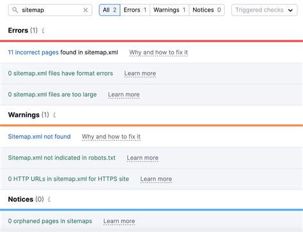Switch to the Warnings 1 tab
303x232 pixels.
click(x=169, y=10)
